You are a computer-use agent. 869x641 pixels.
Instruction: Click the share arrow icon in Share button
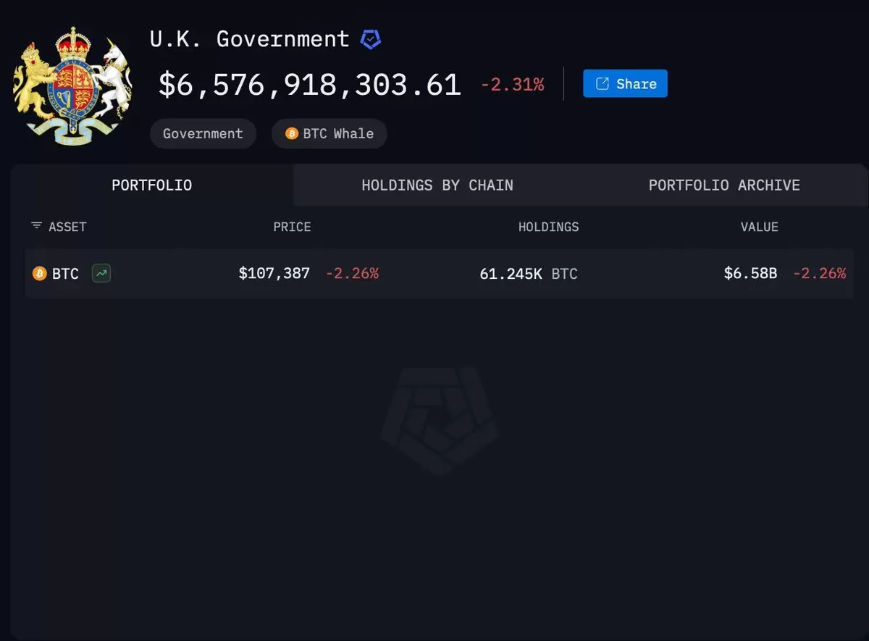pyautogui.click(x=602, y=84)
